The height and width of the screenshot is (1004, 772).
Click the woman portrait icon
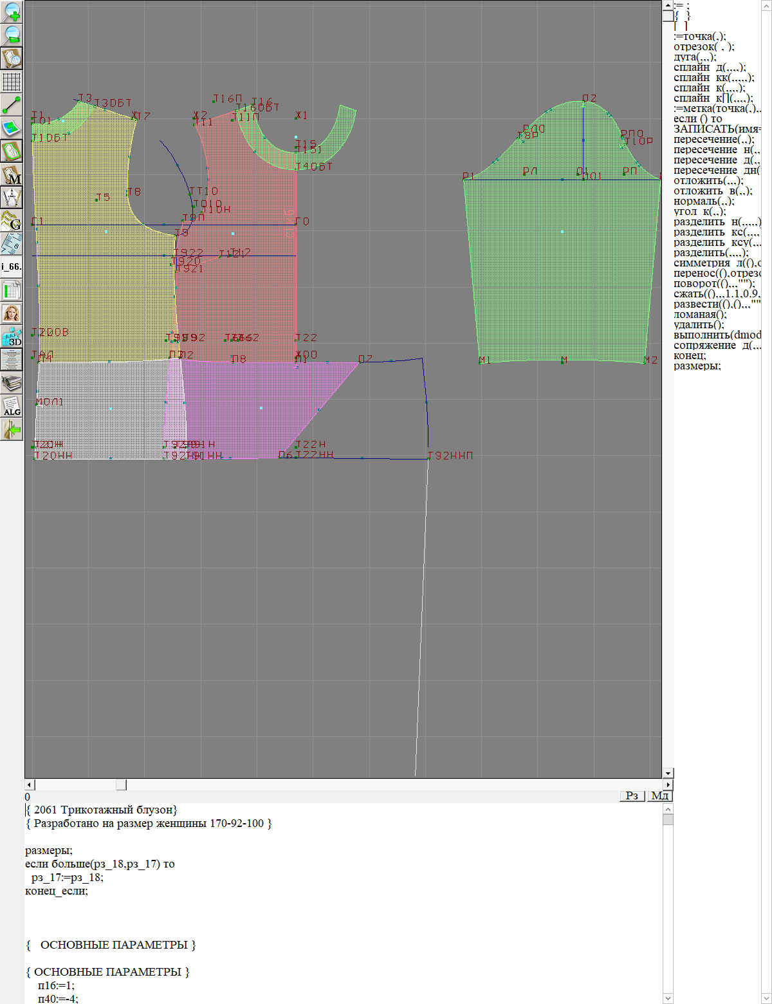click(12, 313)
